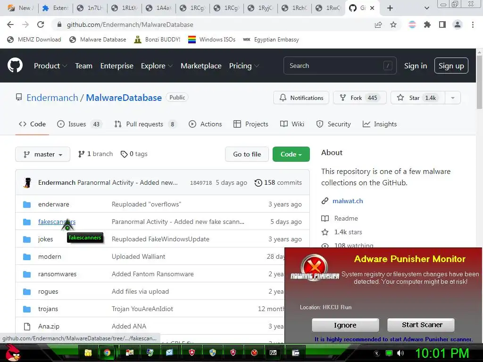Reload the page with the refresh icon
Viewport: 483px width, 362px height.
(41, 25)
